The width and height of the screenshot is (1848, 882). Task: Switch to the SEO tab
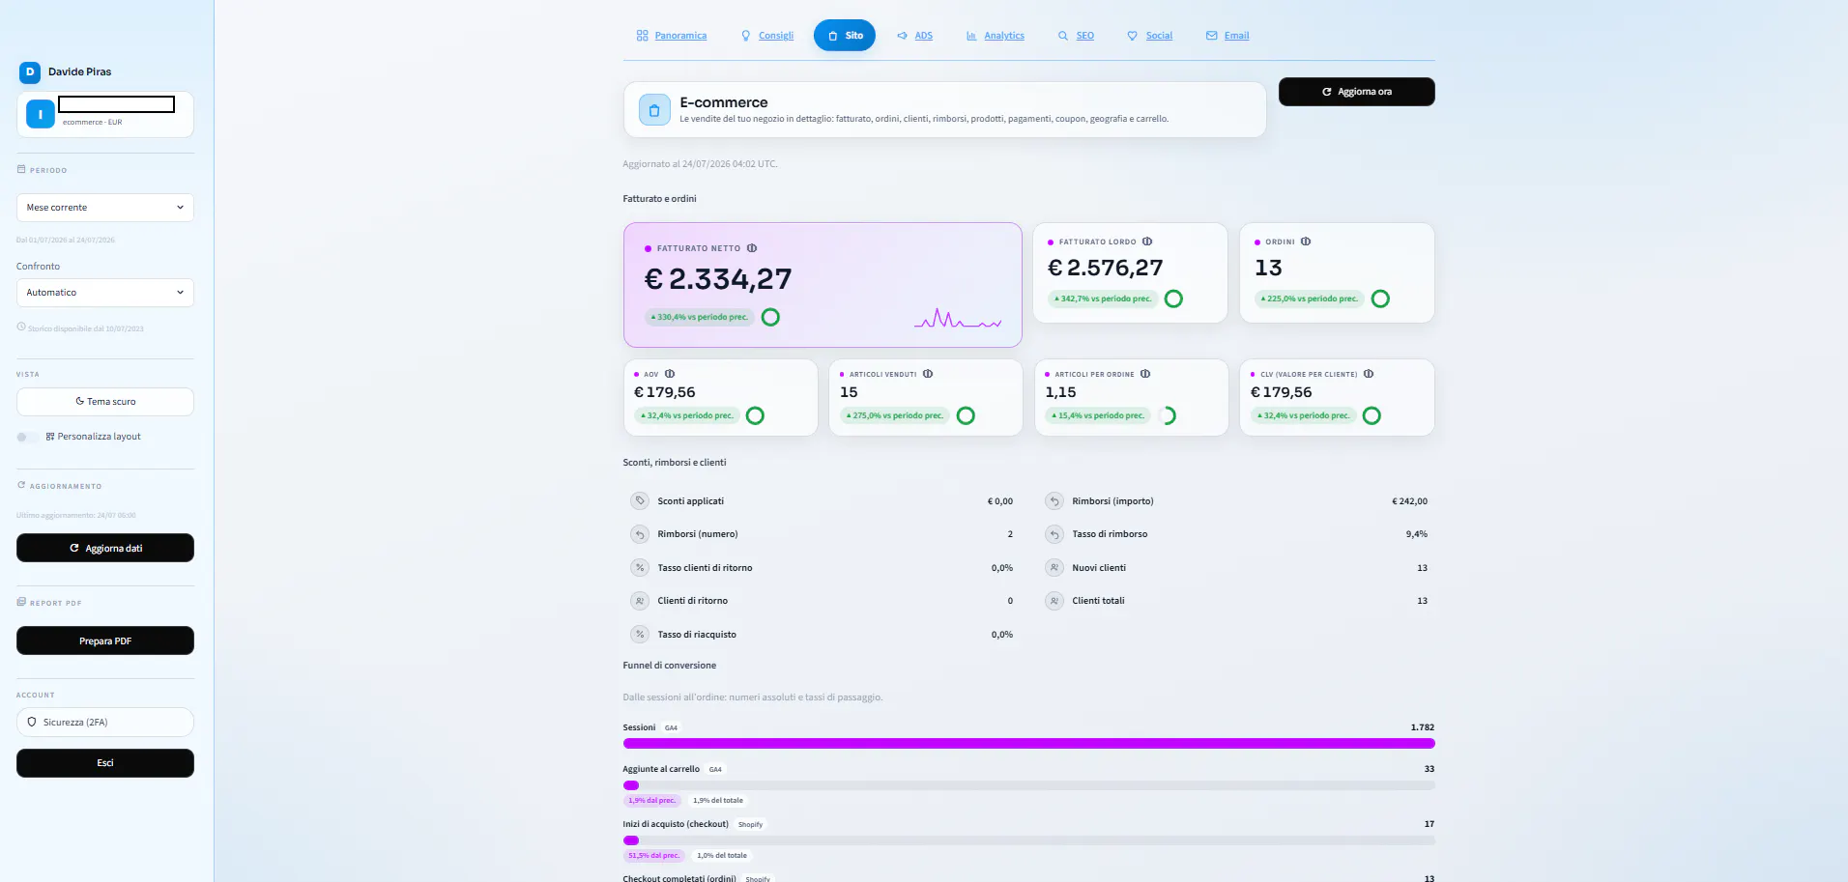[1076, 36]
